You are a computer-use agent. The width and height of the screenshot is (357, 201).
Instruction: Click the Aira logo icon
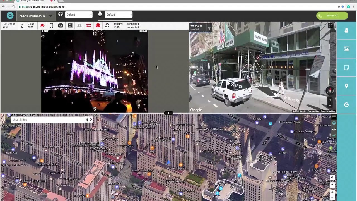[10, 16]
